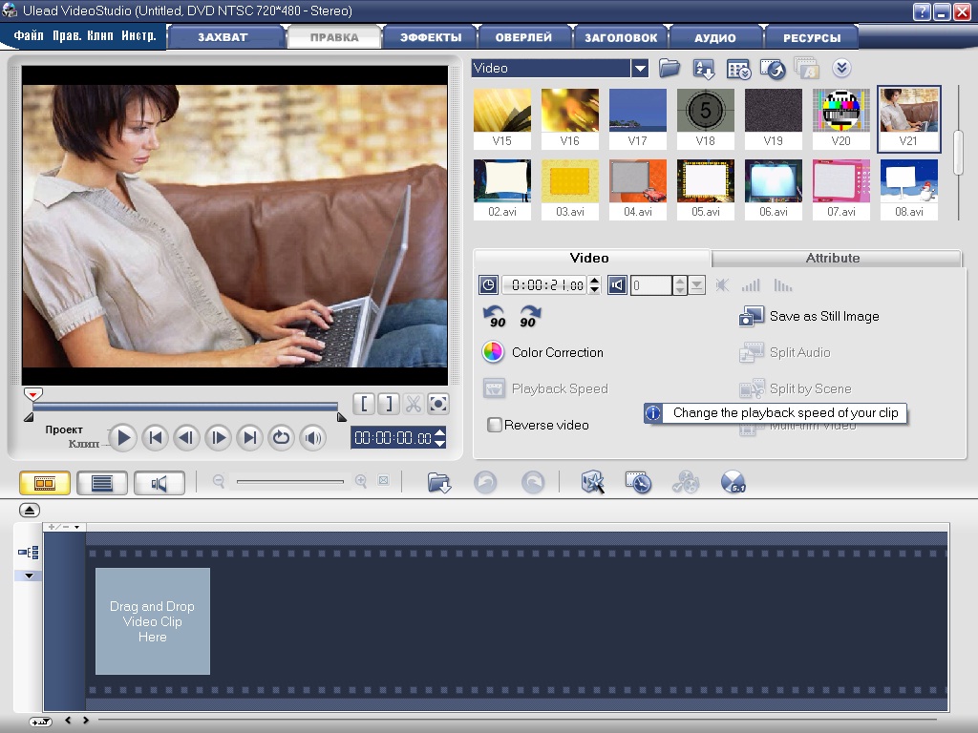The width and height of the screenshot is (978, 733).
Task: Open the Файл menu
Action: coord(29,37)
